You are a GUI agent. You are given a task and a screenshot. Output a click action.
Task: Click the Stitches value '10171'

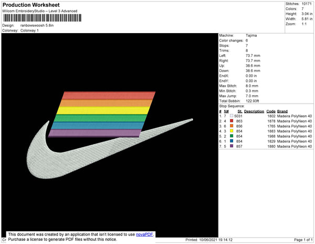pos(307,4)
